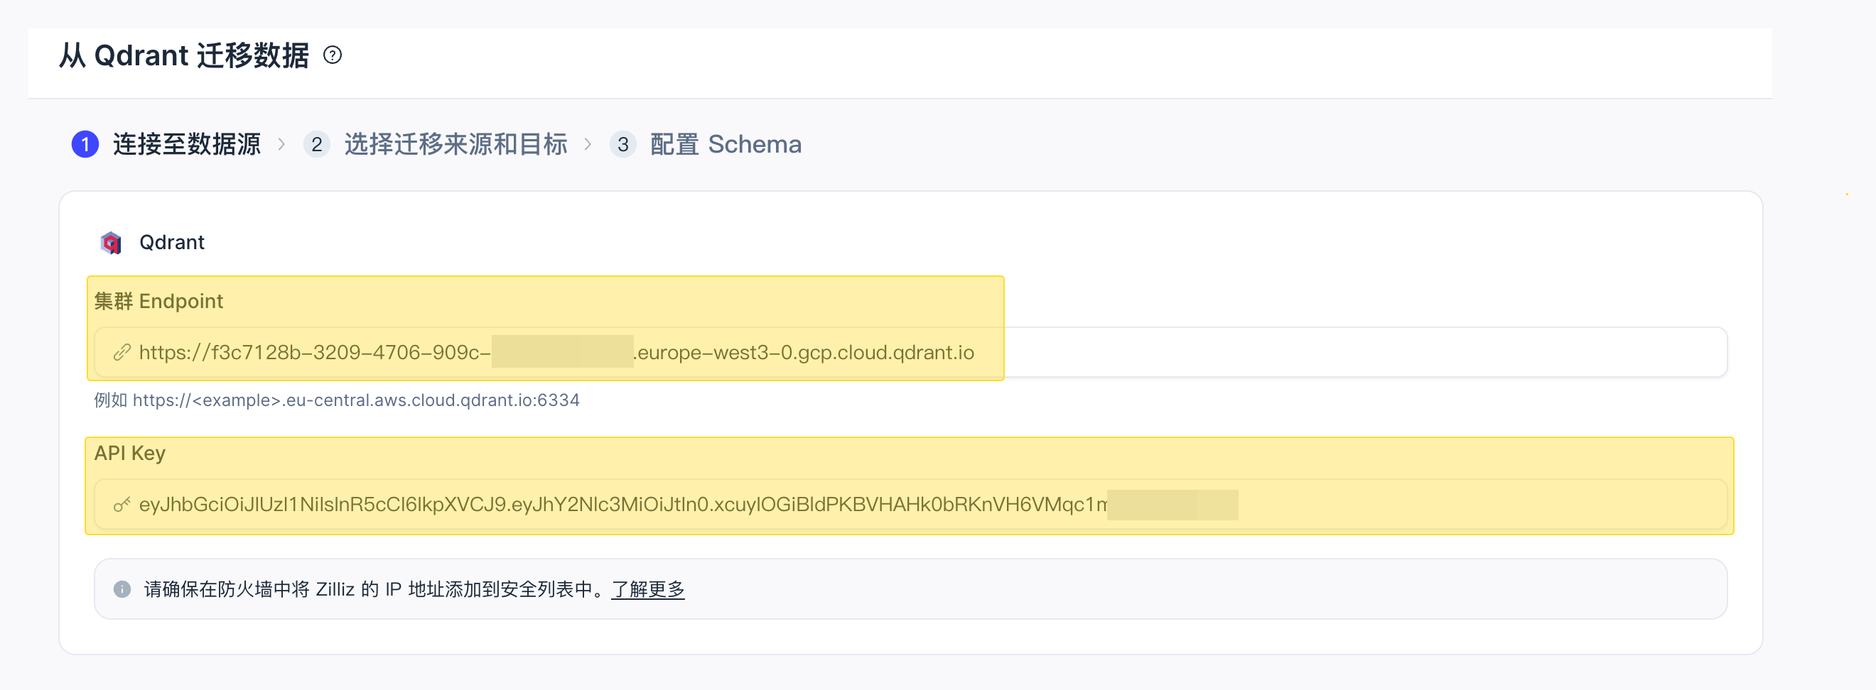Select step 3 number circle
1876x690 pixels.
pos(622,144)
